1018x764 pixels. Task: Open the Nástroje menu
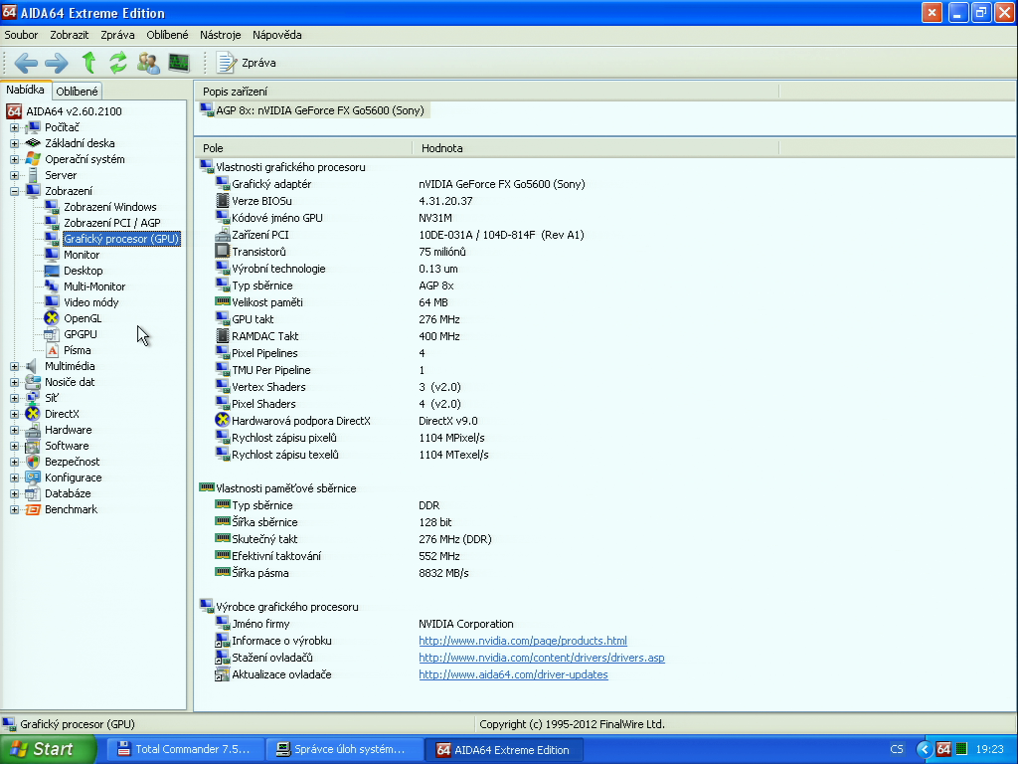[x=220, y=35]
